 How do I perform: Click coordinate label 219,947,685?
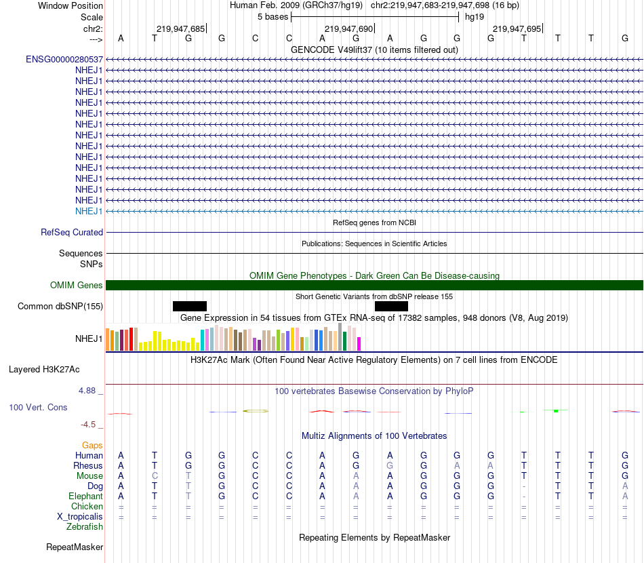[180, 28]
